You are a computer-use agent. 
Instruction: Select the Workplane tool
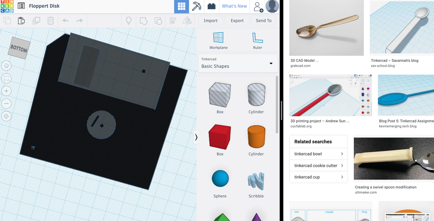[x=218, y=41]
